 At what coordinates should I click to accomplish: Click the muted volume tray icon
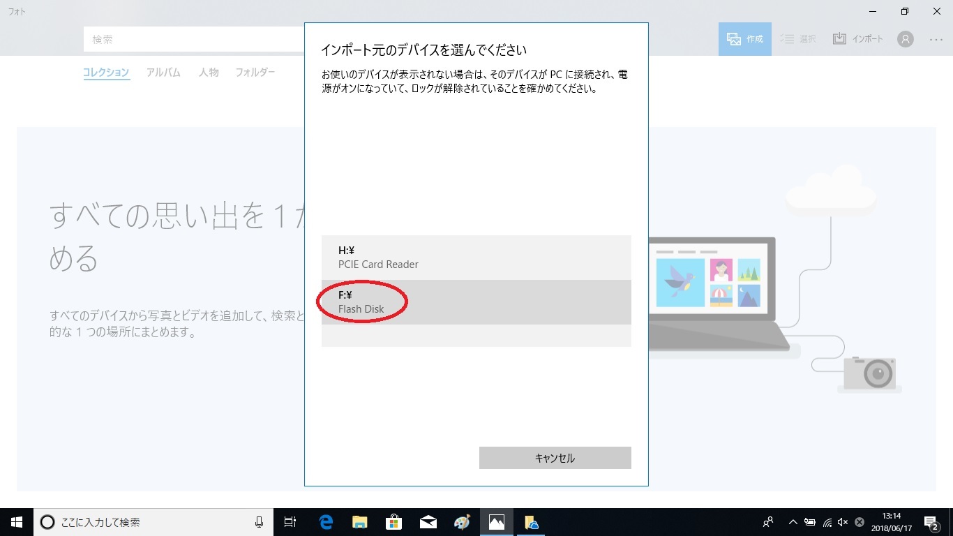[843, 522]
